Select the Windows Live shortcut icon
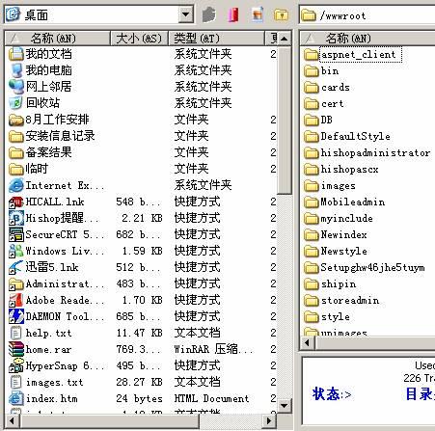This screenshot has width=435, height=431. 15,251
